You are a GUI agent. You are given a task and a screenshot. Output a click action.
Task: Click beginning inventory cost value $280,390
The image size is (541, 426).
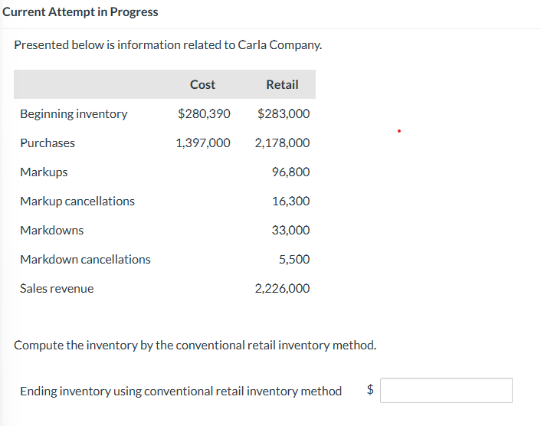(x=204, y=113)
